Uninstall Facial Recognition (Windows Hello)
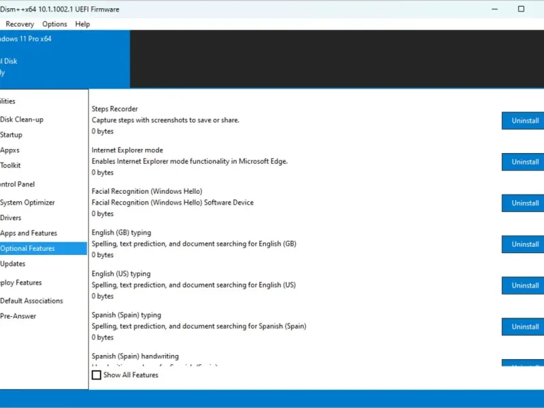 click(523, 203)
